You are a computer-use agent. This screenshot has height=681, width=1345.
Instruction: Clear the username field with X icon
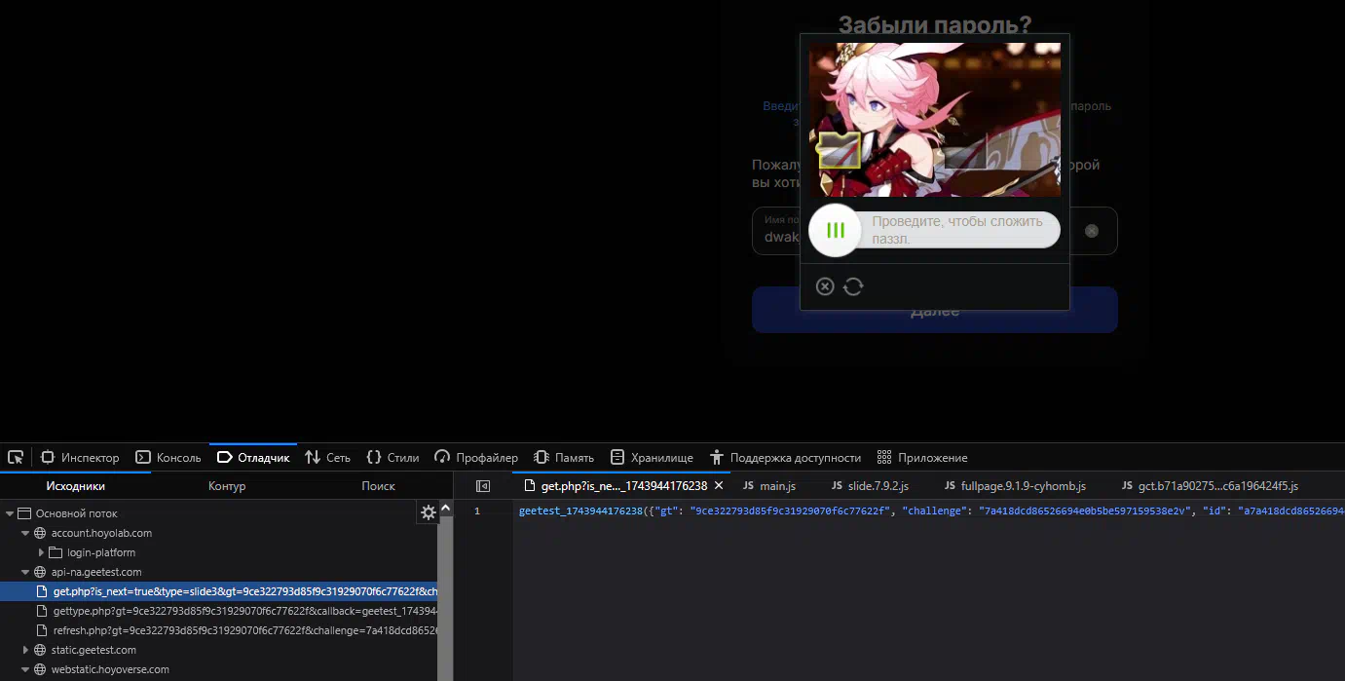(1092, 231)
